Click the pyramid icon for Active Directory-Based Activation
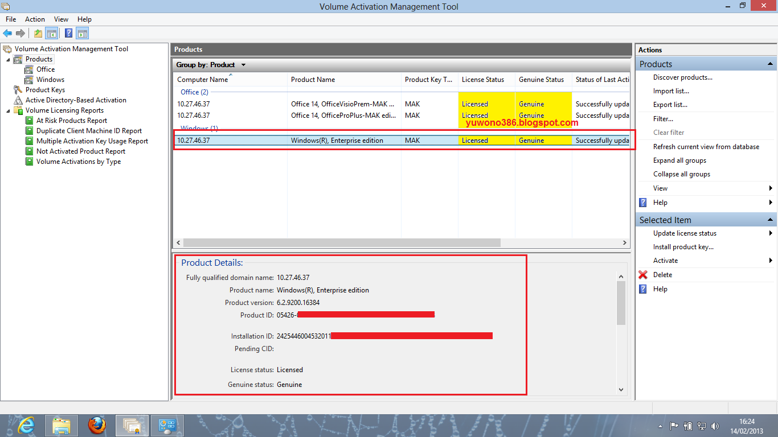The height and width of the screenshot is (437, 778). point(18,100)
